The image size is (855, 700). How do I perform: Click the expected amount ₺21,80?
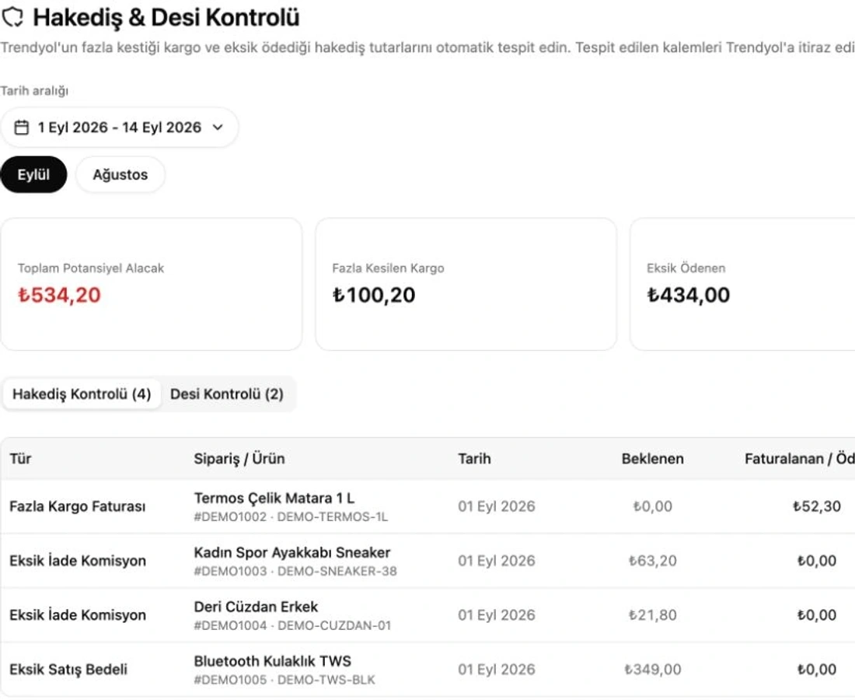(x=653, y=615)
